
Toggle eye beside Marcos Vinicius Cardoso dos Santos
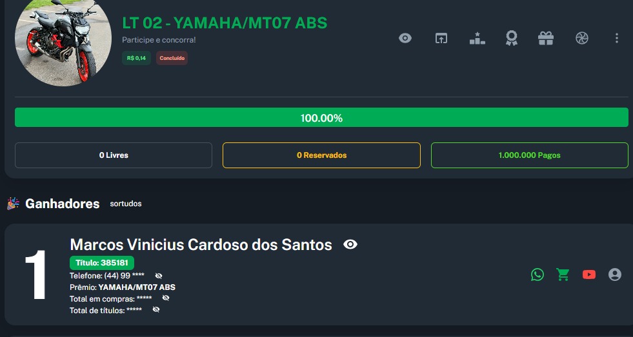[x=350, y=244]
